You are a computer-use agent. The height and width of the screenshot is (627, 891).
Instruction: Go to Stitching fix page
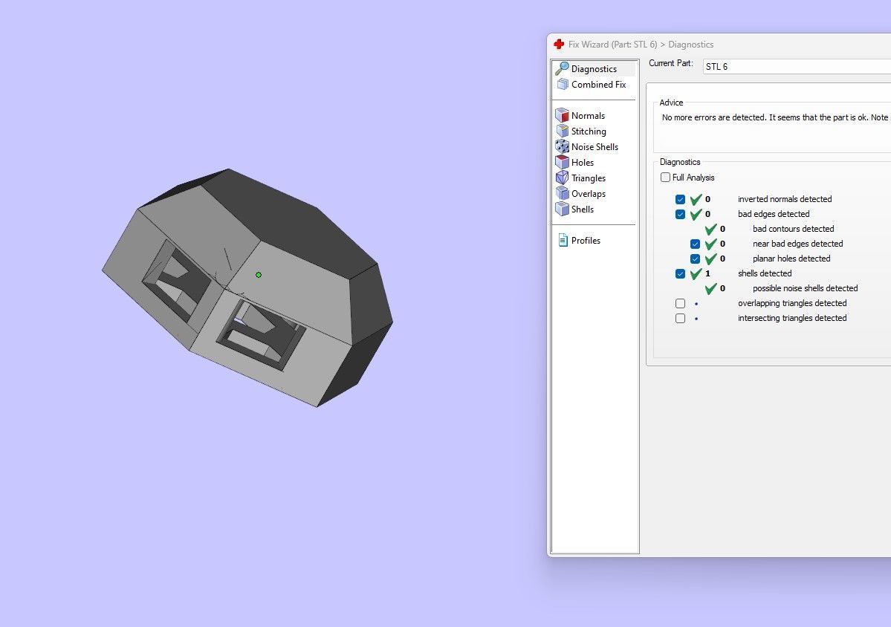click(x=589, y=131)
